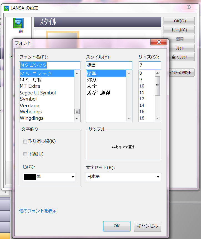
Task: Focus the サイズ(S) input field
Action: 150,65
